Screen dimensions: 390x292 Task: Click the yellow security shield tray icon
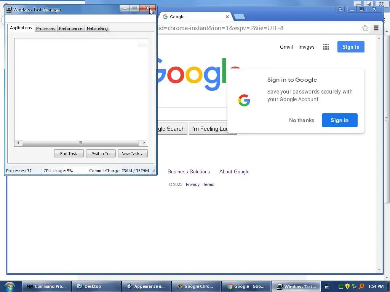coord(347,286)
